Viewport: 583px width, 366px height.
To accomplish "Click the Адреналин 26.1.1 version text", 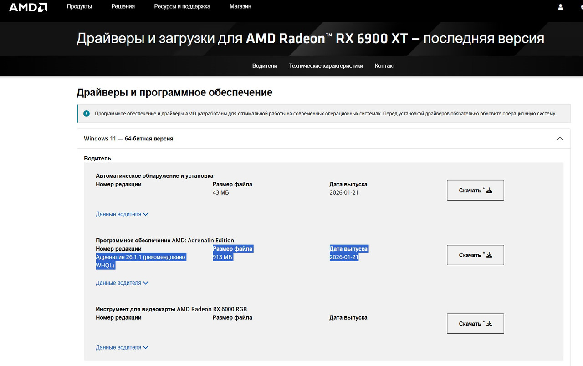I will click(141, 261).
